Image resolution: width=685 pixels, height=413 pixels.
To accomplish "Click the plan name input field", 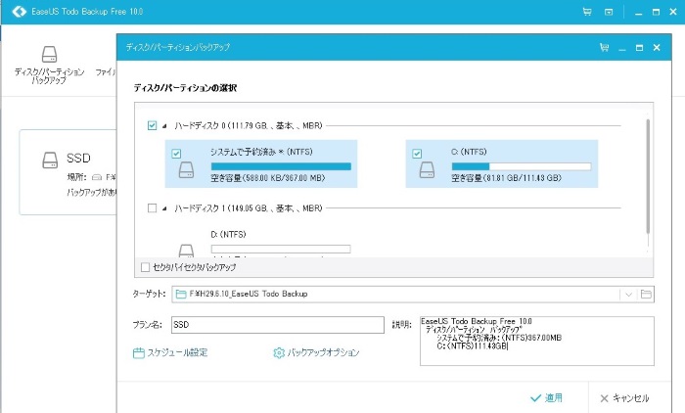I will tap(277, 325).
